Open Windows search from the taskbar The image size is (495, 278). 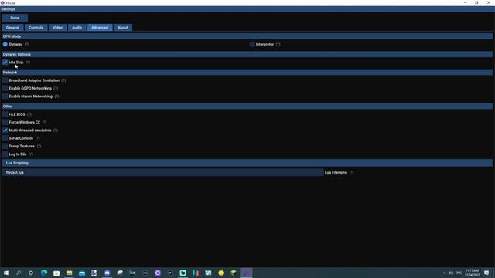[x=19, y=273]
